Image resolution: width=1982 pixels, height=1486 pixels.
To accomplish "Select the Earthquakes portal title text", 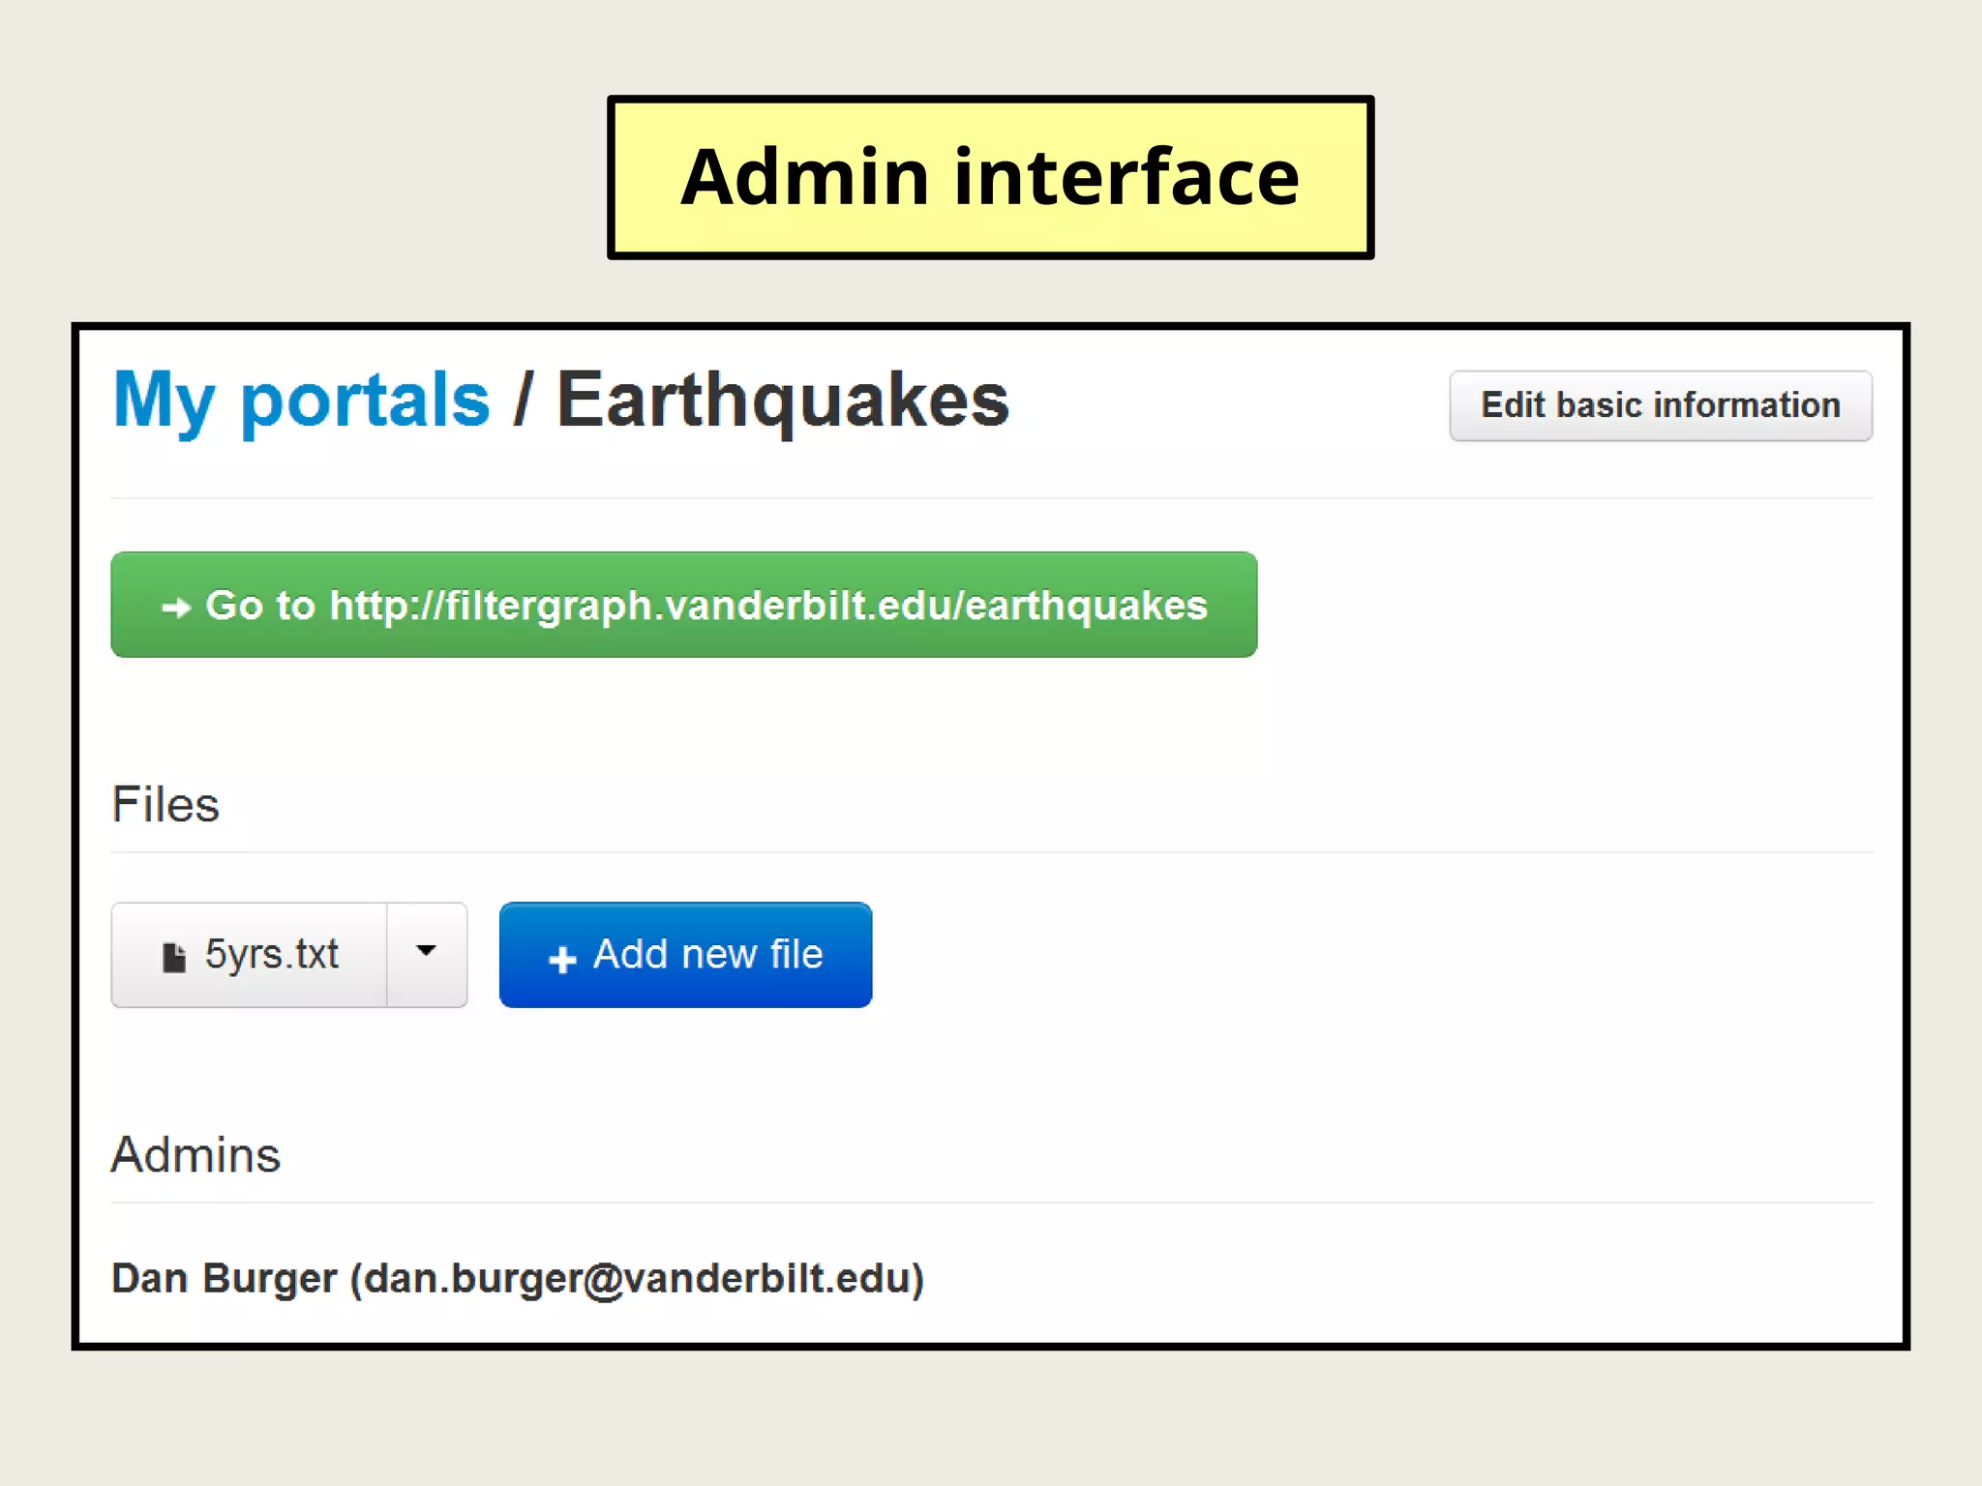I will click(783, 401).
